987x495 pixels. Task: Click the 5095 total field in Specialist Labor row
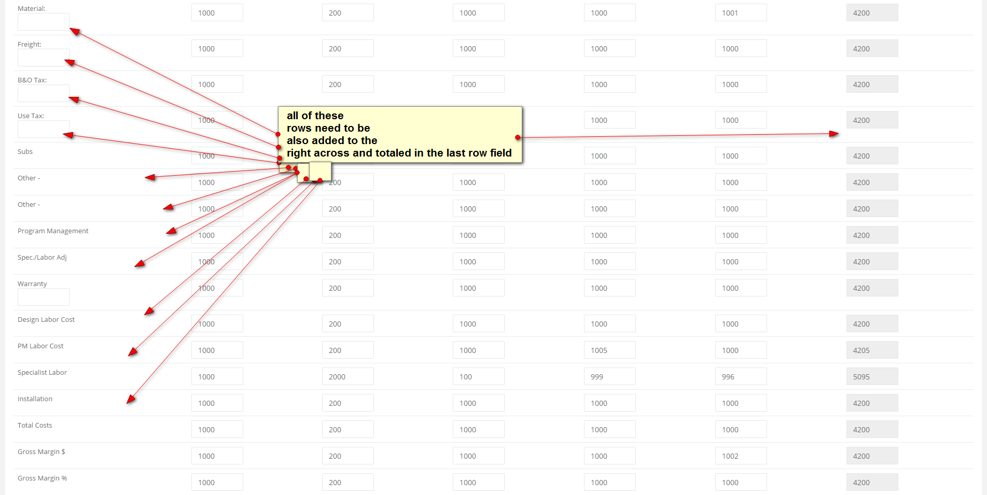coord(872,377)
